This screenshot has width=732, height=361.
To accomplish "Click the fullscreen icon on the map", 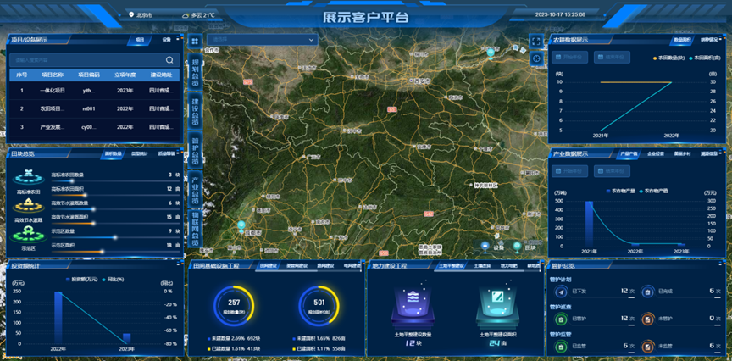I will click(536, 40).
